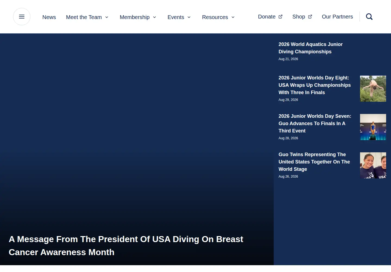Open the Resources menu
Image resolution: width=391 pixels, height=272 pixels.
point(215,17)
